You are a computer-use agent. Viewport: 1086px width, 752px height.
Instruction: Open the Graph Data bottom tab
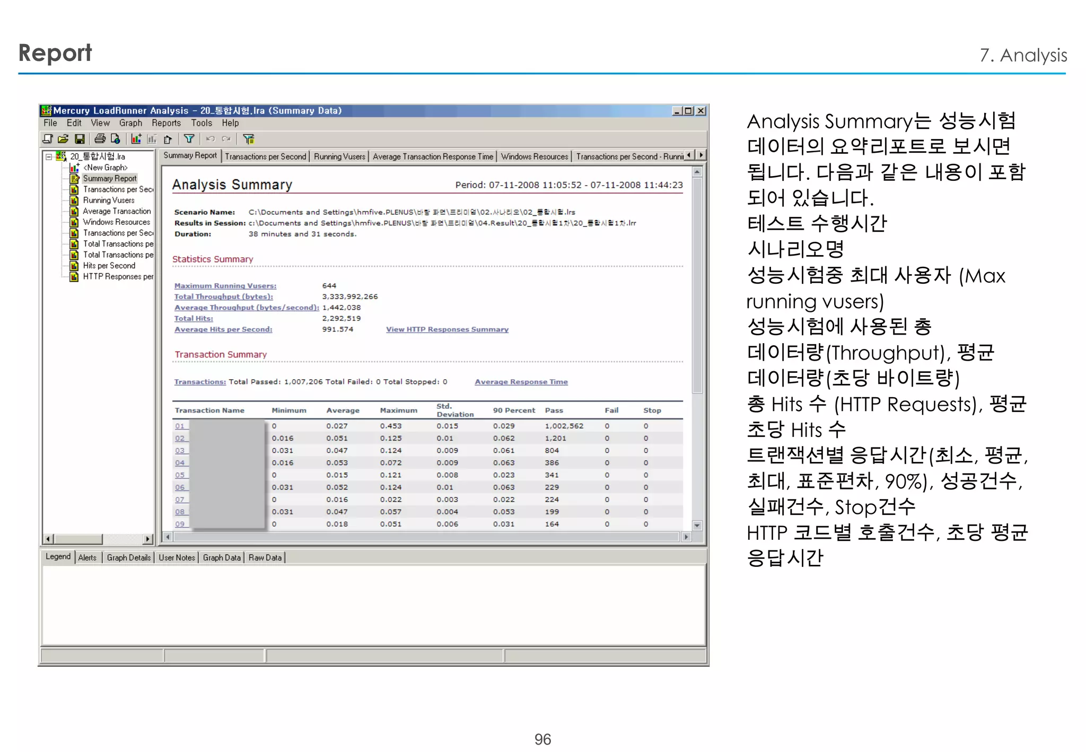[x=222, y=557]
